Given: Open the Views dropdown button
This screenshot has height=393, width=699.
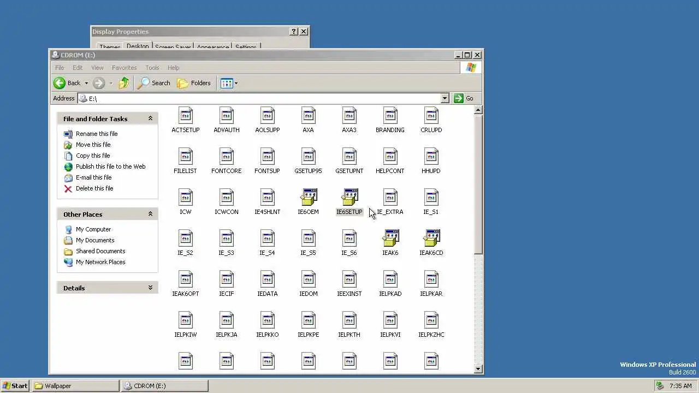Looking at the screenshot, I should click(x=229, y=83).
